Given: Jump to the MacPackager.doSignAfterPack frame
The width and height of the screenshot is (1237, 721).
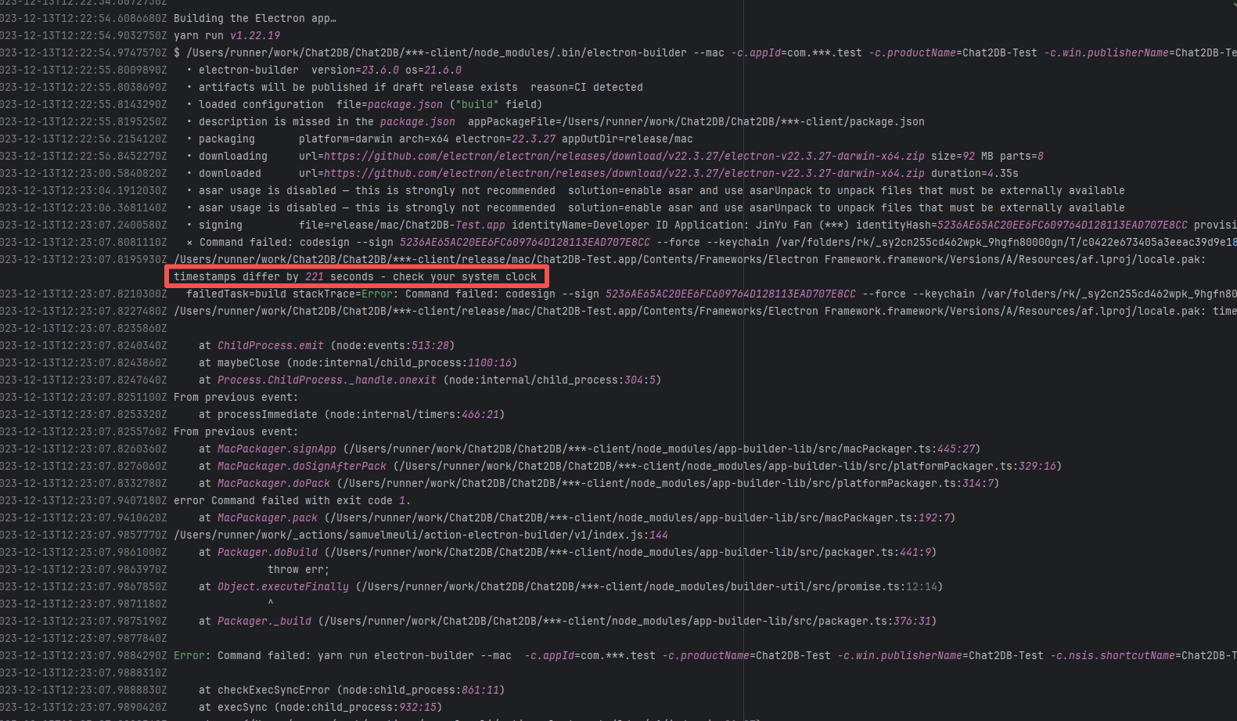Looking at the screenshot, I should (301, 466).
